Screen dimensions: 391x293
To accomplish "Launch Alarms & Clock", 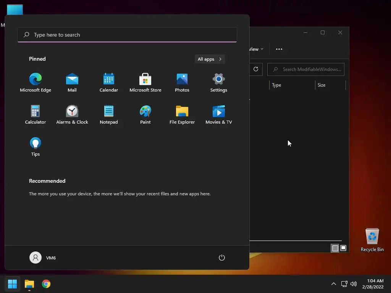I will 72,114.
